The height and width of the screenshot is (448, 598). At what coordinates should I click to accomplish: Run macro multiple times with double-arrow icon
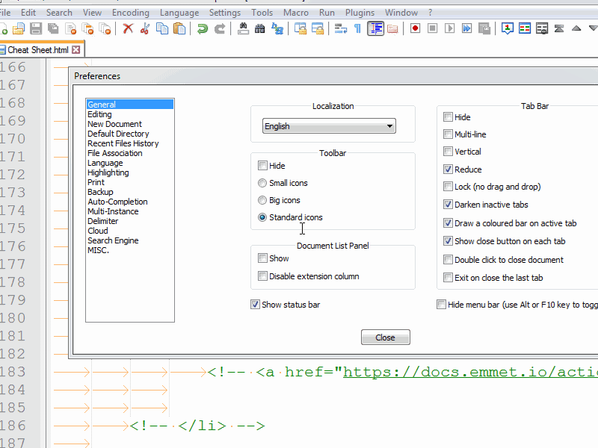tap(466, 28)
